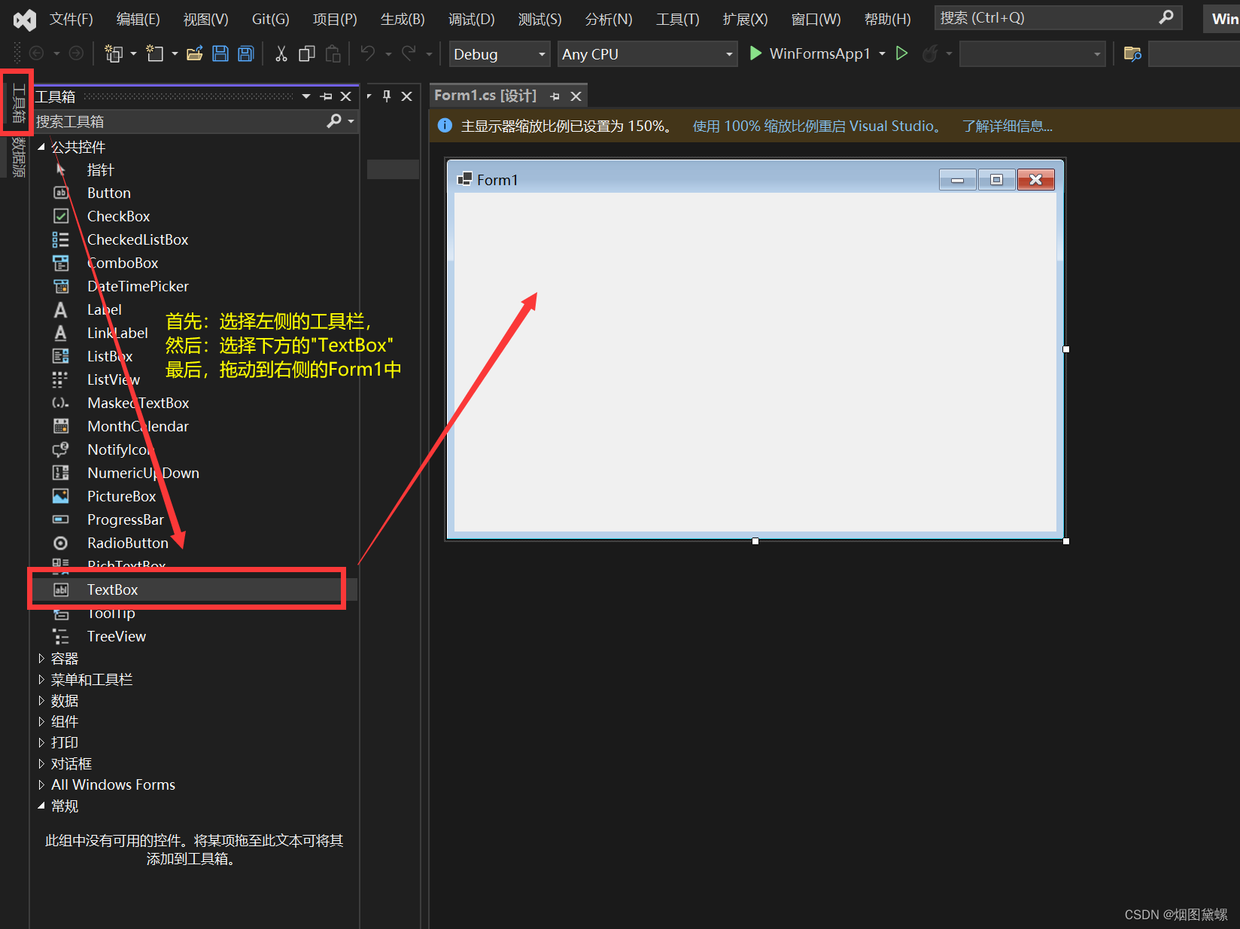Screen dimensions: 1240x929
Task: Pin the Form1.cs designer tab
Action: [555, 96]
